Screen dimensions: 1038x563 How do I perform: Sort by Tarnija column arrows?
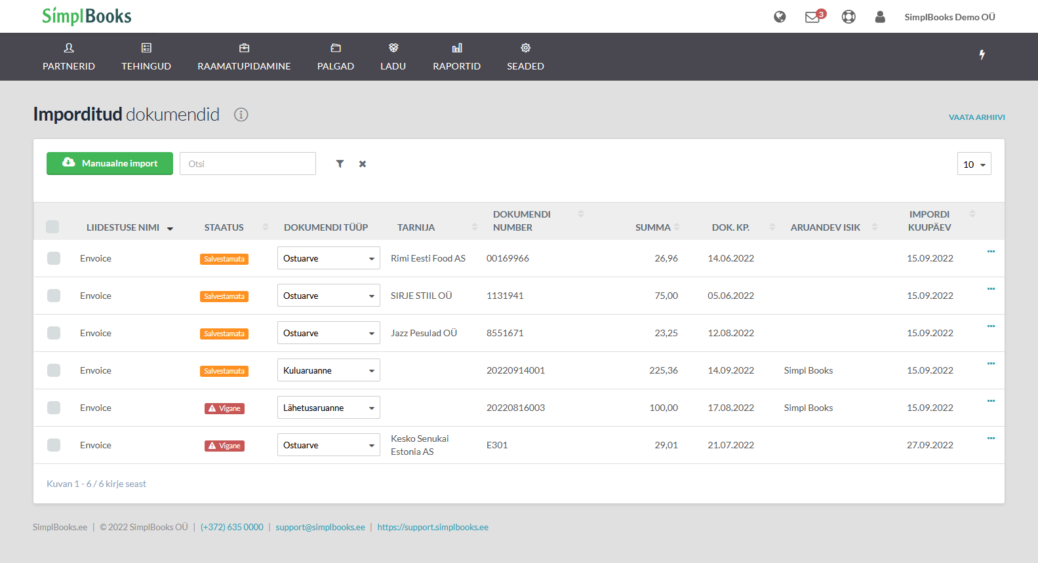click(475, 227)
